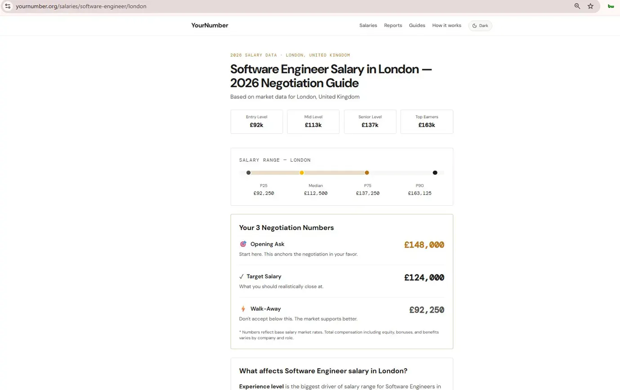The height and width of the screenshot is (390, 620).
Task: Open the Guides nav item
Action: pos(417,26)
